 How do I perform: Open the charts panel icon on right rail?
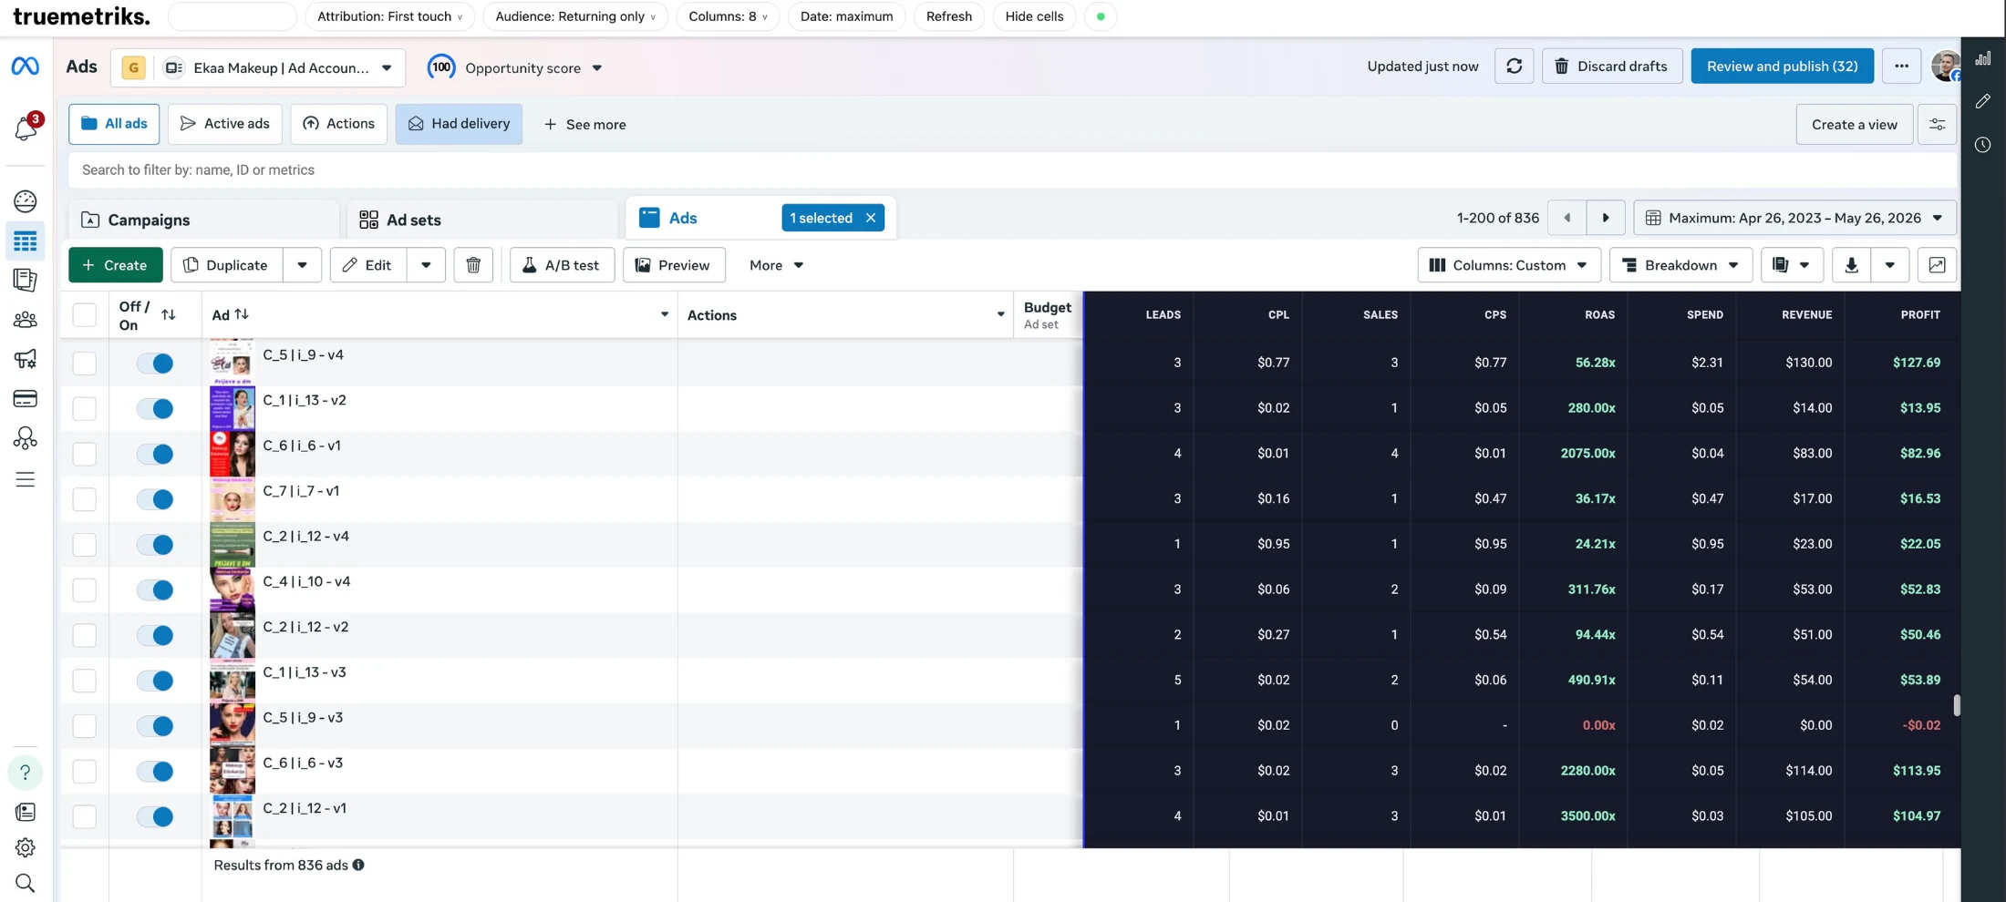pos(1982,58)
